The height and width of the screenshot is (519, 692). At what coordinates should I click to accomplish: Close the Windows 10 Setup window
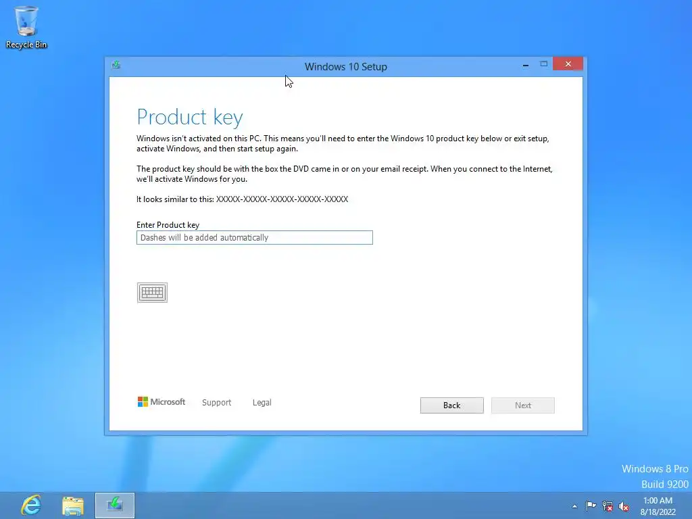pyautogui.click(x=568, y=64)
